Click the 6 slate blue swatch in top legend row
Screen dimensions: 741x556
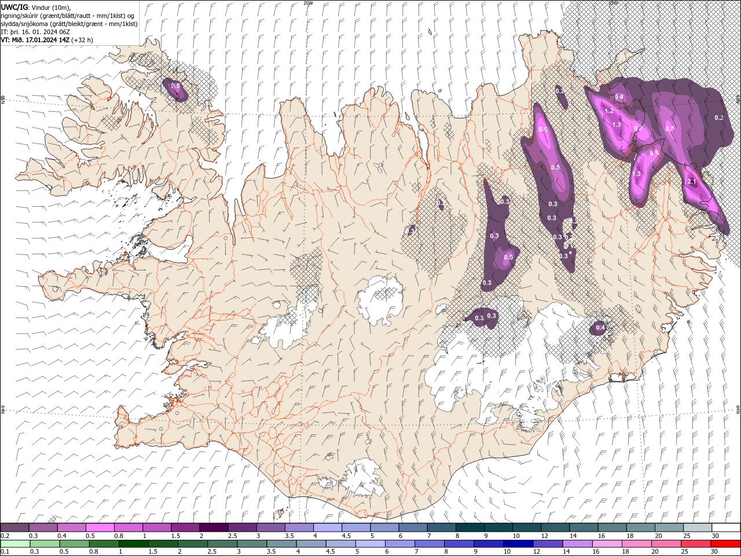click(x=413, y=528)
